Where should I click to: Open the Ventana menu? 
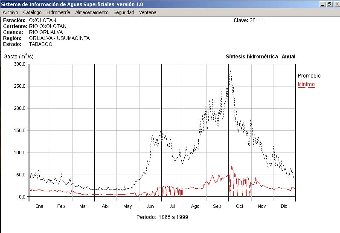coord(148,12)
